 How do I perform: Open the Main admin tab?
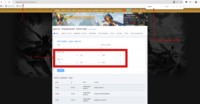coord(56,33)
